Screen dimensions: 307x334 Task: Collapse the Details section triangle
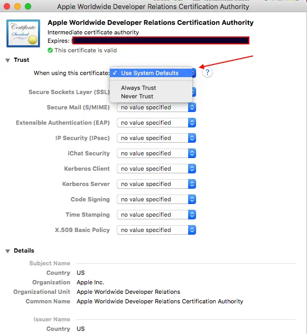click(8, 251)
